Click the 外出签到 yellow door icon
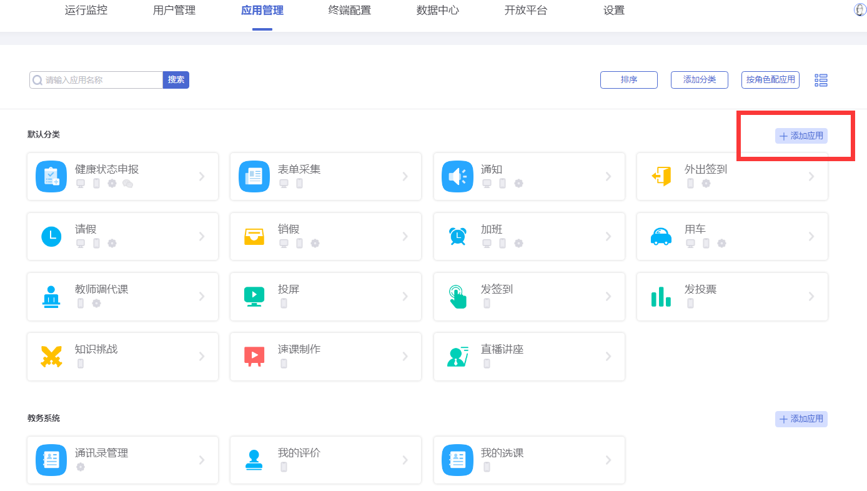Screen dimensions: 867x491 [x=661, y=177]
